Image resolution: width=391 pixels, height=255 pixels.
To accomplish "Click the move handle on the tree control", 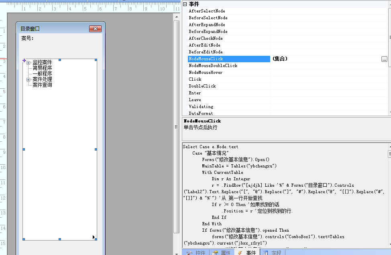I will coord(24,61).
